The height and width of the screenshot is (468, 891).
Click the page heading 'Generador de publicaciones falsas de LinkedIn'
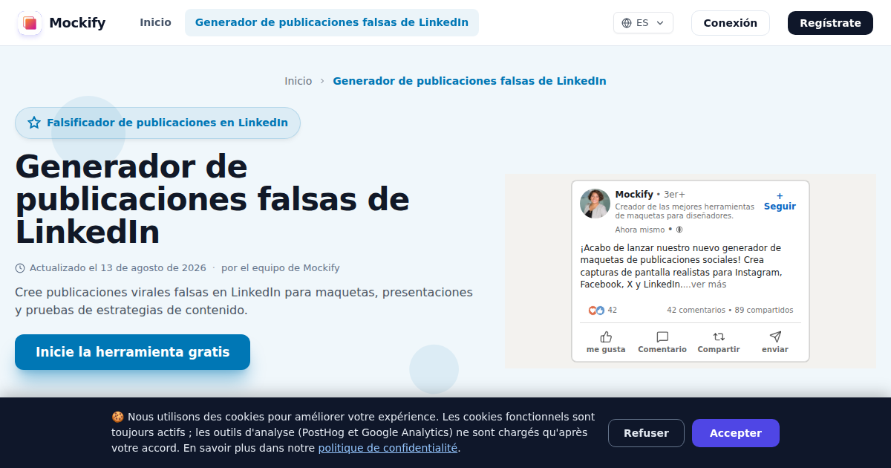pos(212,199)
